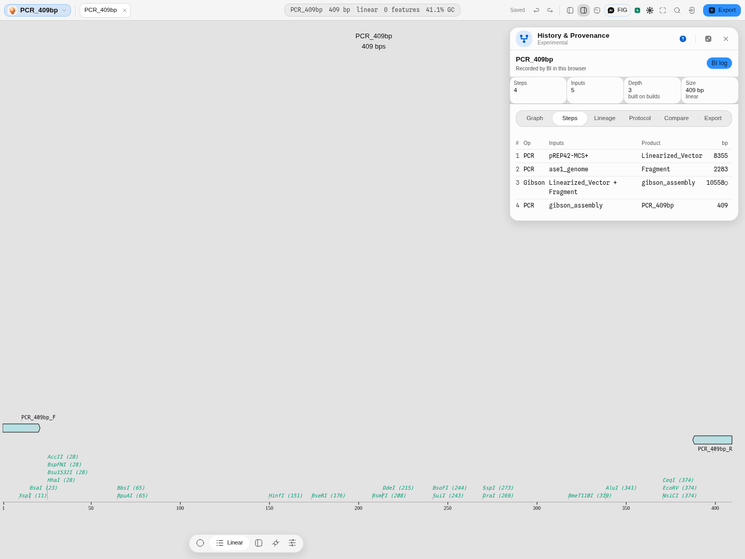Click the History & Provenance branch icon
Viewport: 745px width, 559px height.
coord(524,39)
